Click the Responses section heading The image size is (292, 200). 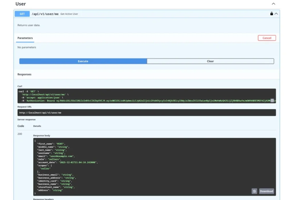pos(25,74)
